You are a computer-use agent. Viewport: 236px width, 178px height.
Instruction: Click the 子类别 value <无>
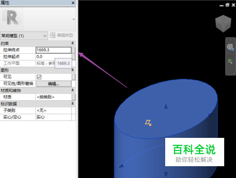(x=53, y=110)
